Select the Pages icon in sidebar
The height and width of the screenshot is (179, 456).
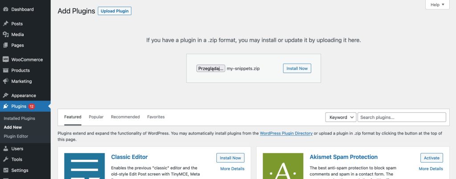click(5, 45)
